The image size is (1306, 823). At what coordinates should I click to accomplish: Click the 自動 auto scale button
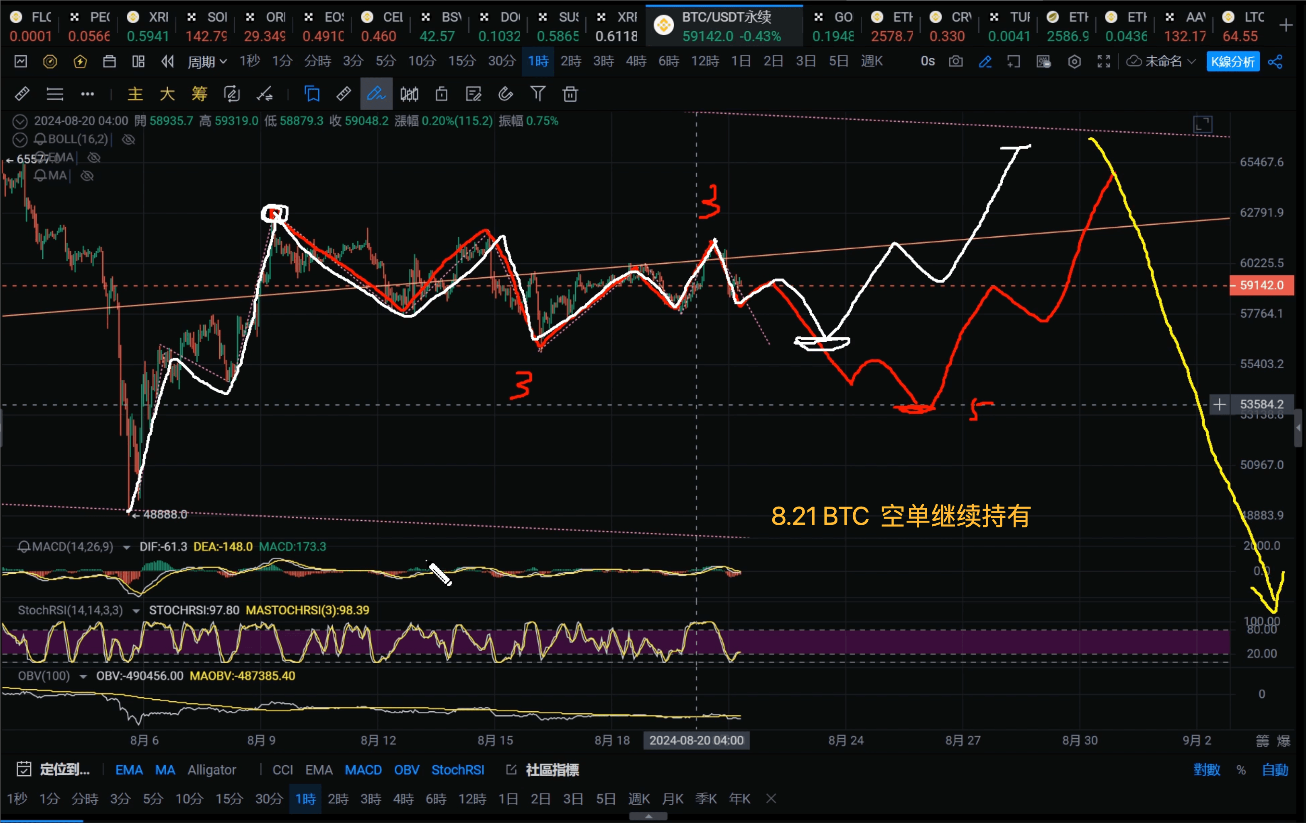point(1275,770)
